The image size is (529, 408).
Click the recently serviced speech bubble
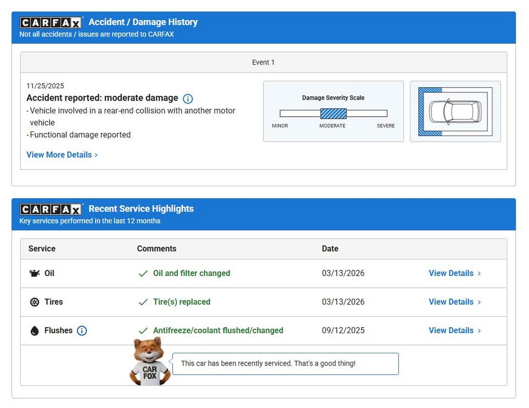point(285,364)
